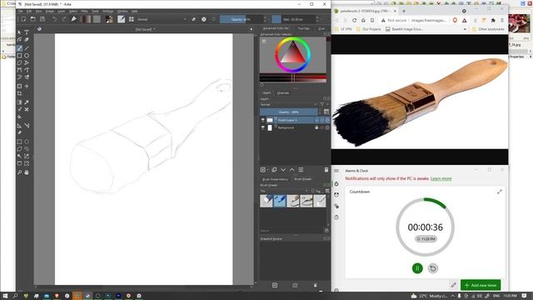Open the Krita Layer menu
Screen dimensions: 533x300
pos(61,11)
